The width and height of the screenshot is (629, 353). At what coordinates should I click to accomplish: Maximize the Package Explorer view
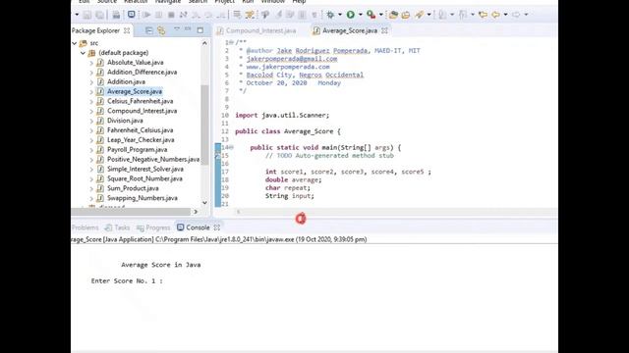[x=200, y=30]
